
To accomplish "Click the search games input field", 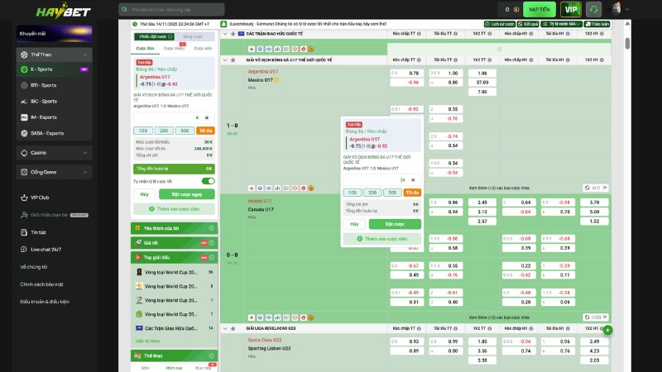I will (171, 9).
